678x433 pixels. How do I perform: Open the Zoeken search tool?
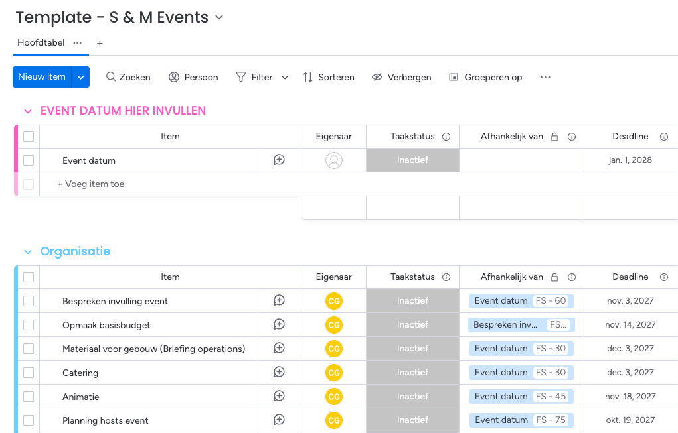(x=128, y=77)
